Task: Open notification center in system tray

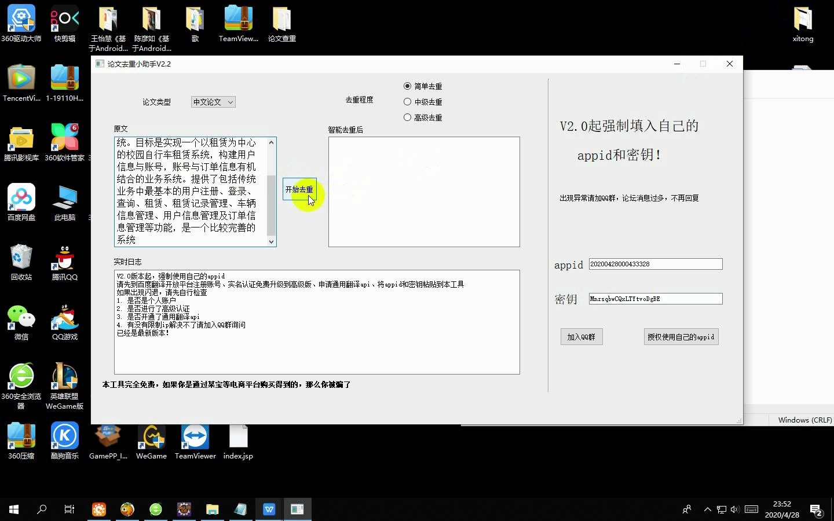Action: coord(817,510)
